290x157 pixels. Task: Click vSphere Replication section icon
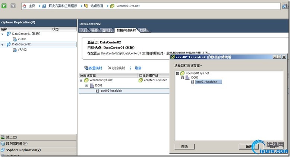pos(3,150)
